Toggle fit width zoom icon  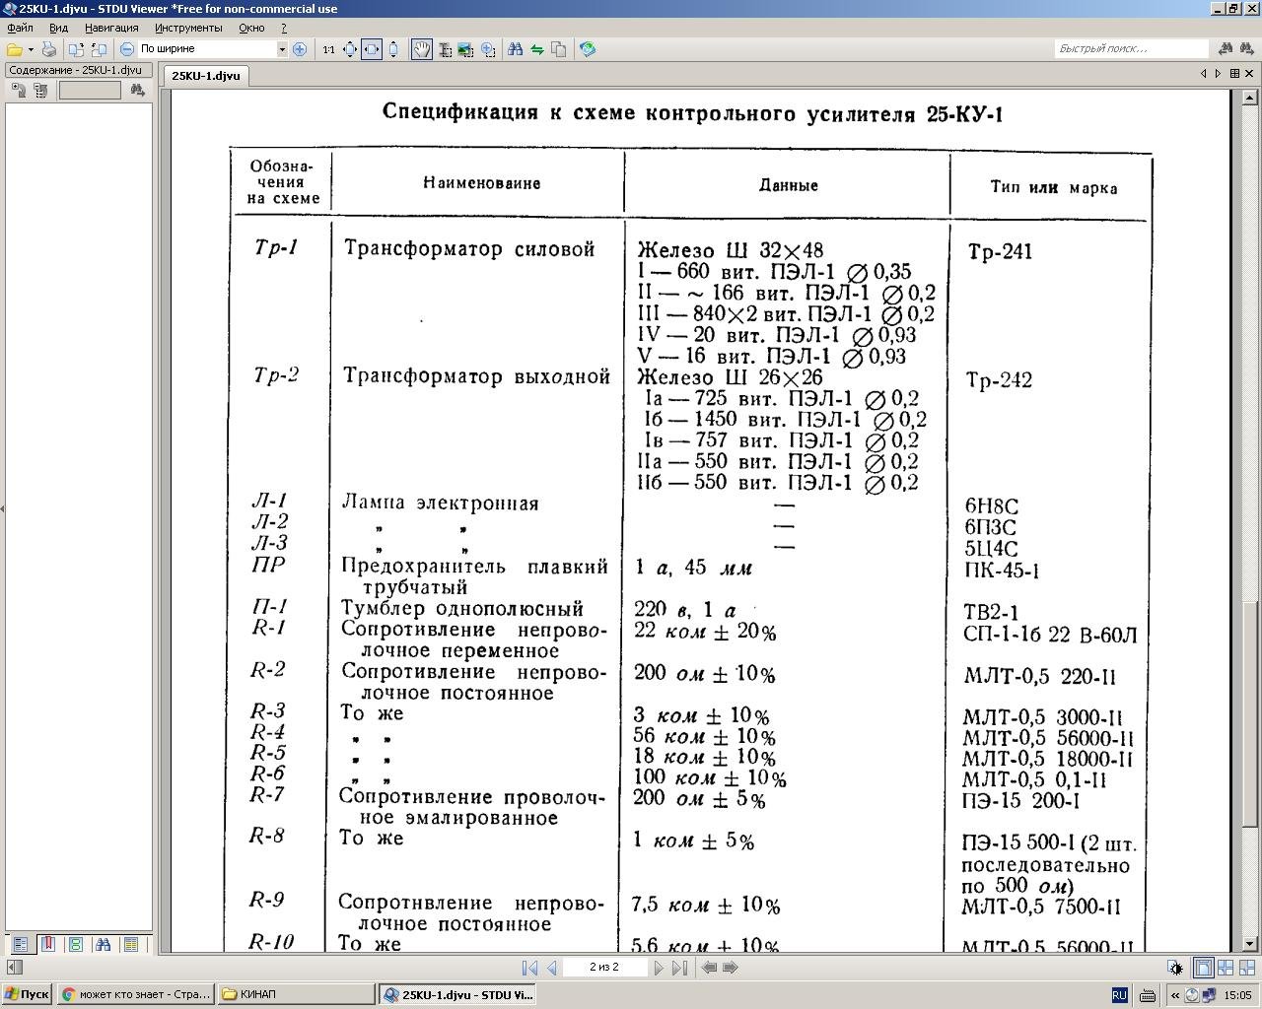click(372, 49)
